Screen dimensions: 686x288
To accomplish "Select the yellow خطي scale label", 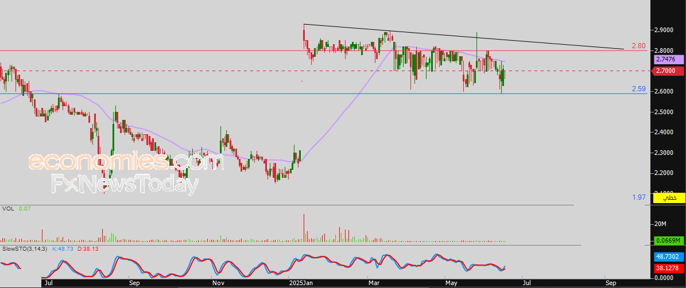I will [x=668, y=198].
